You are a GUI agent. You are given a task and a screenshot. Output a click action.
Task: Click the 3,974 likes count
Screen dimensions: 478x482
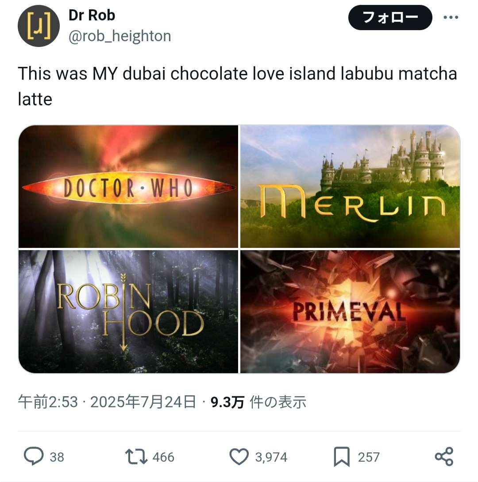coord(271,457)
